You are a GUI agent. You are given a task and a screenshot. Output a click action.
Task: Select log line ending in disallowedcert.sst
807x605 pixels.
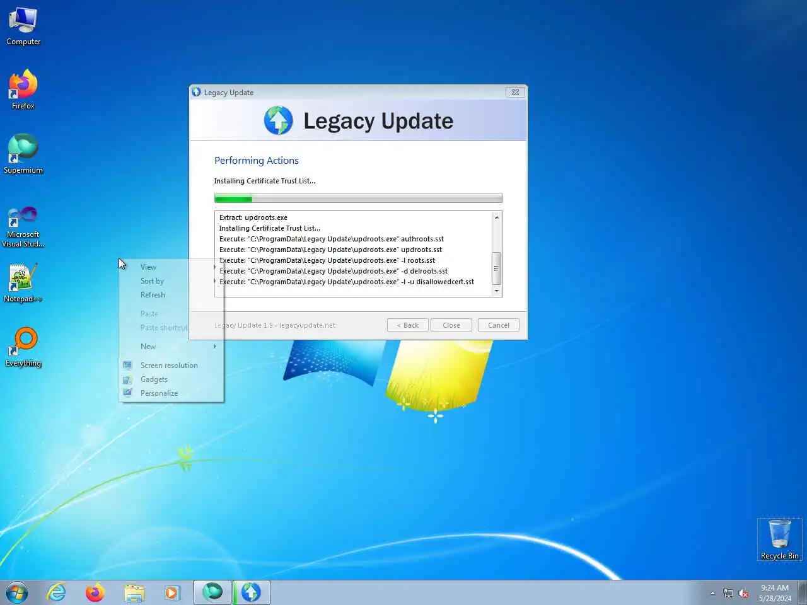click(x=347, y=282)
